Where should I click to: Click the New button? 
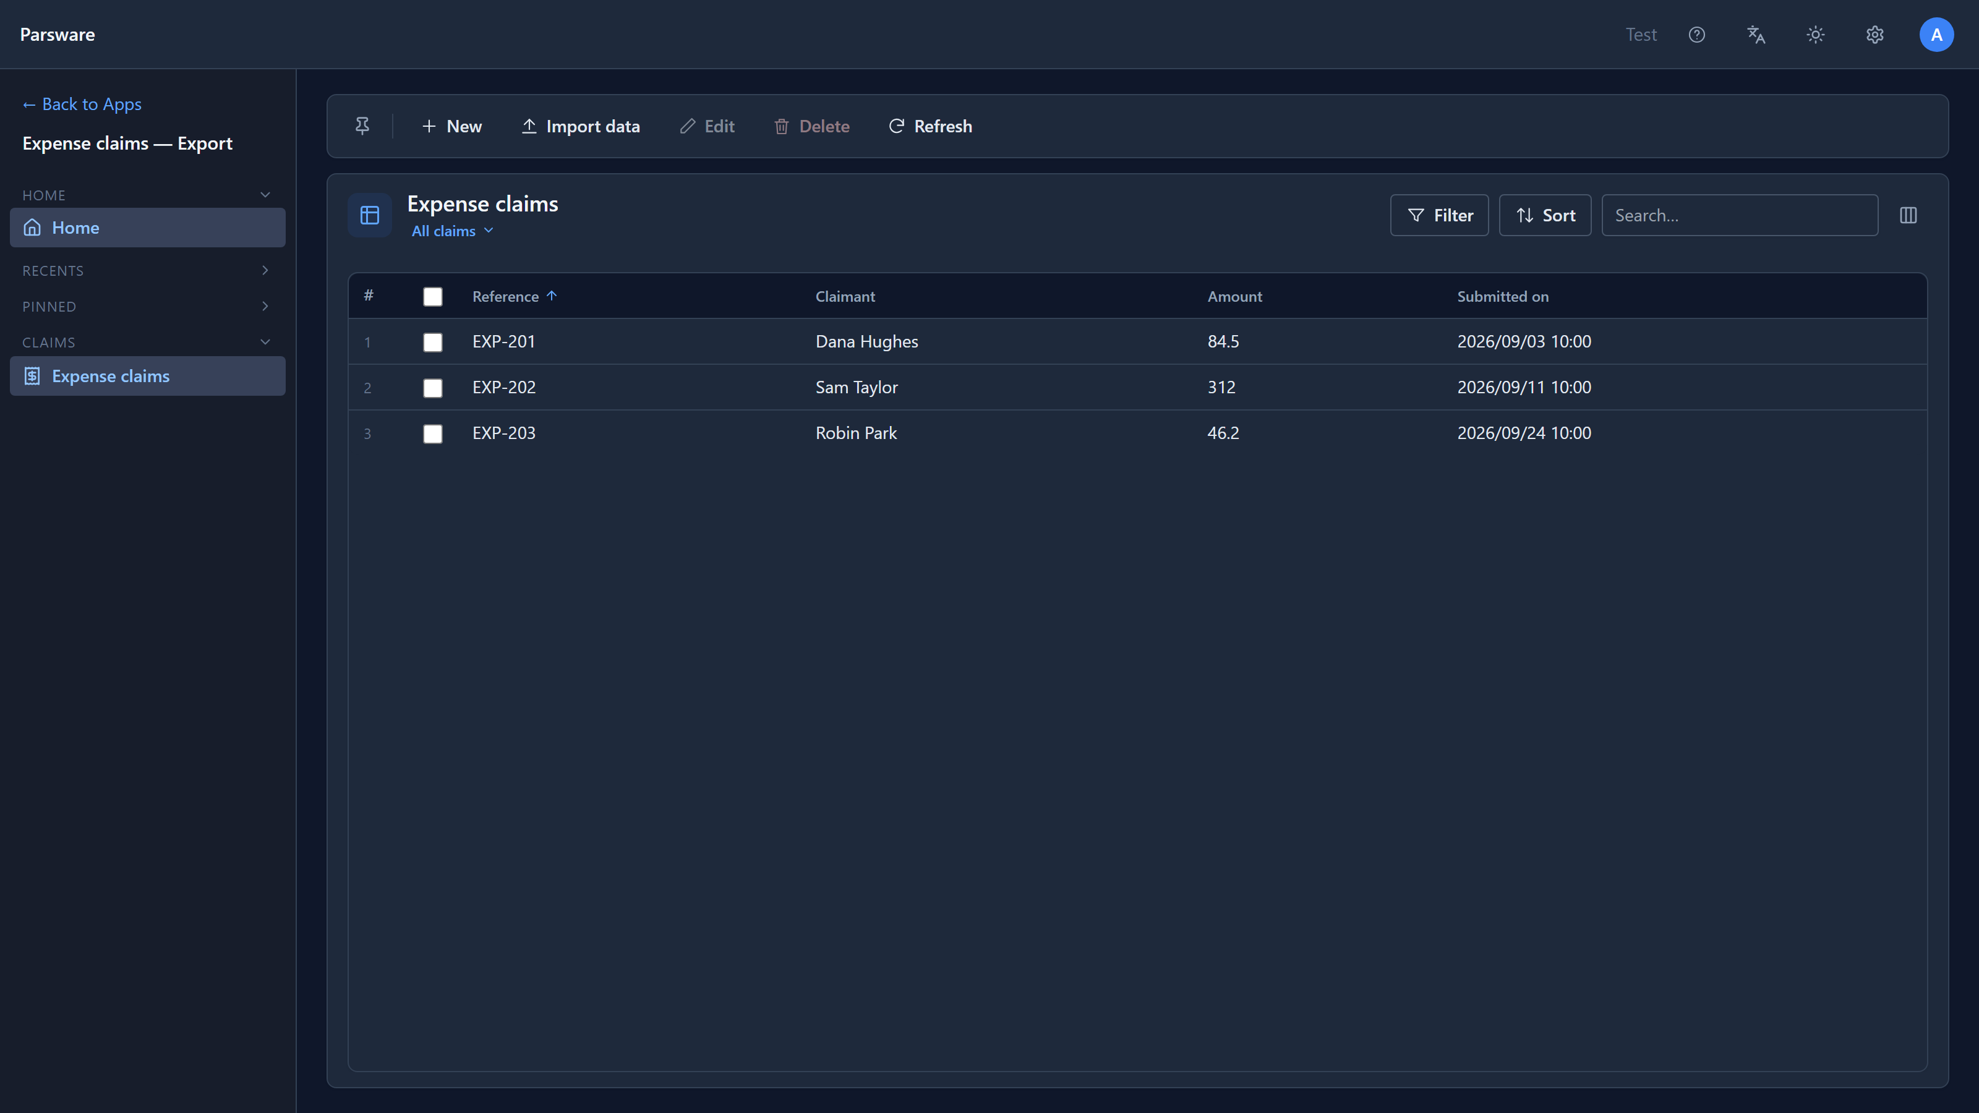(x=451, y=126)
